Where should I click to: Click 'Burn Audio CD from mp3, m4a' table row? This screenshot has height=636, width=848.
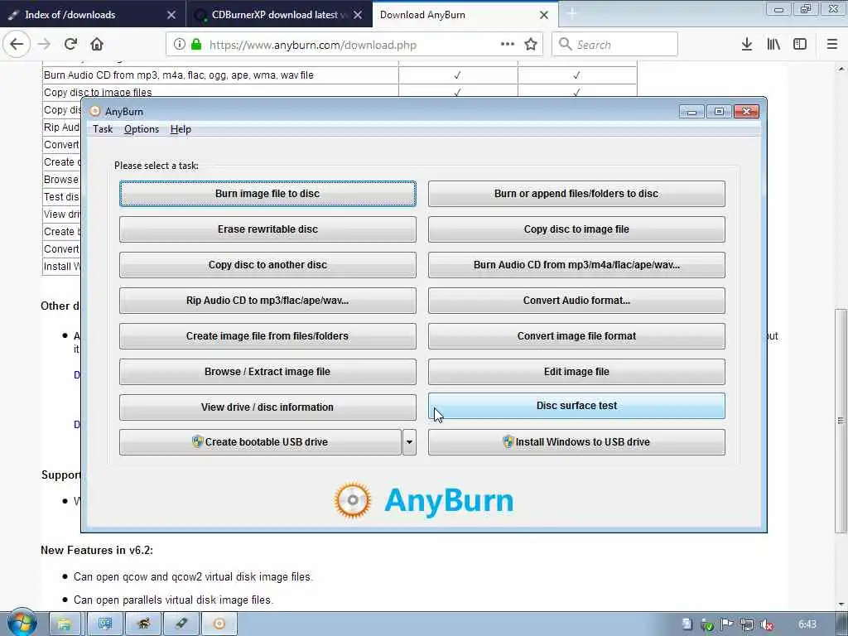click(339, 75)
